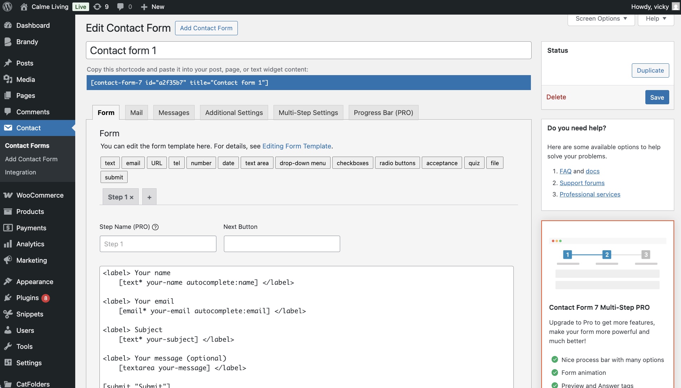This screenshot has height=388, width=681.
Task: Click inside the form template textarea
Action: coord(307,327)
